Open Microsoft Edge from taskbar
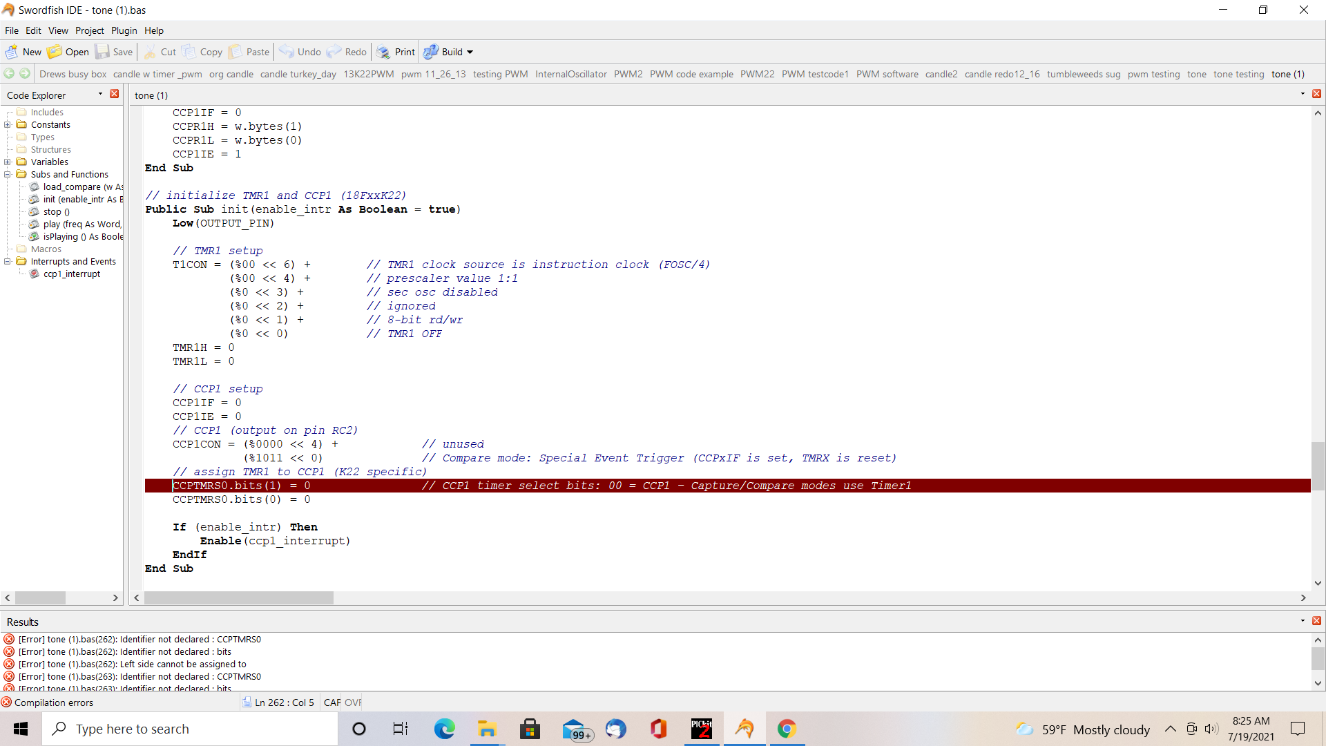 [444, 729]
